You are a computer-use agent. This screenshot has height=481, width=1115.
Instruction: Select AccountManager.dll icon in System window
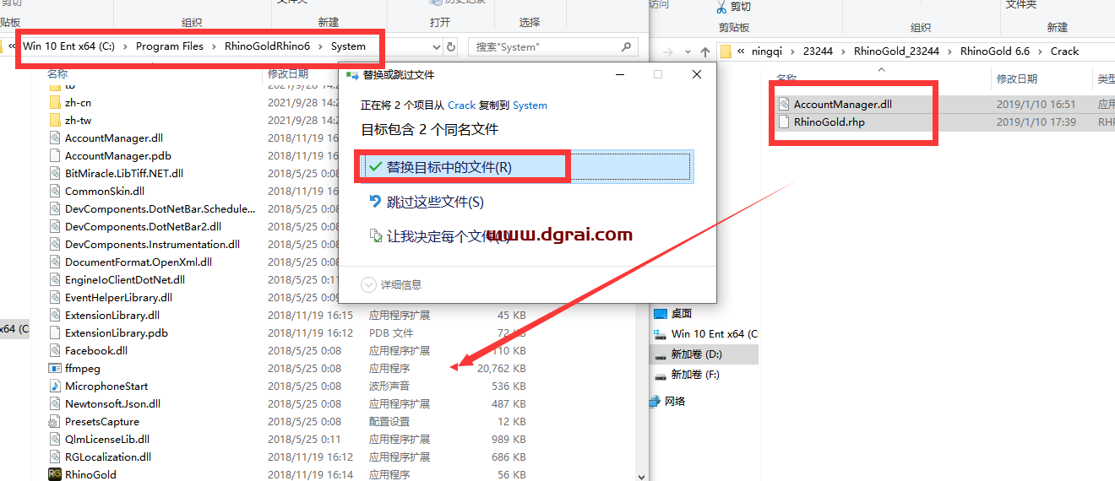(55, 138)
